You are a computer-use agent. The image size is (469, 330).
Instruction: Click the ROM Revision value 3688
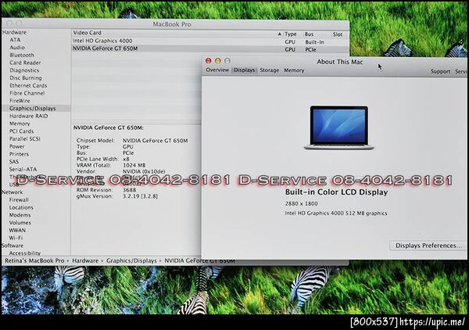point(129,190)
